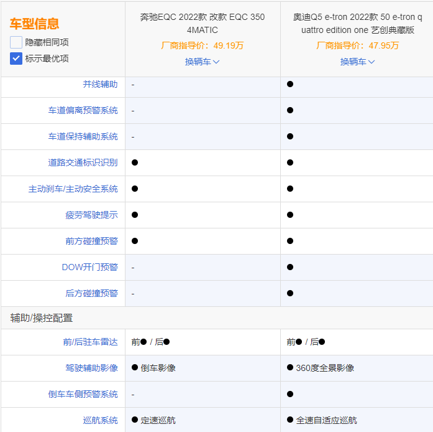Click the 辅助/操控配置 section header
Image resolution: width=433 pixels, height=432 pixels.
pos(42,318)
